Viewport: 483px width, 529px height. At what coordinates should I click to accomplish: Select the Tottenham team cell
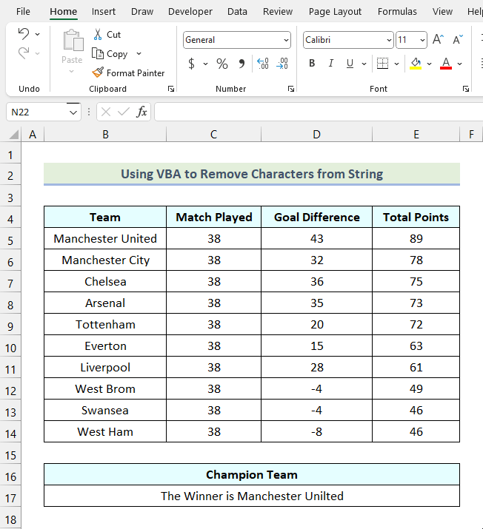pos(105,324)
